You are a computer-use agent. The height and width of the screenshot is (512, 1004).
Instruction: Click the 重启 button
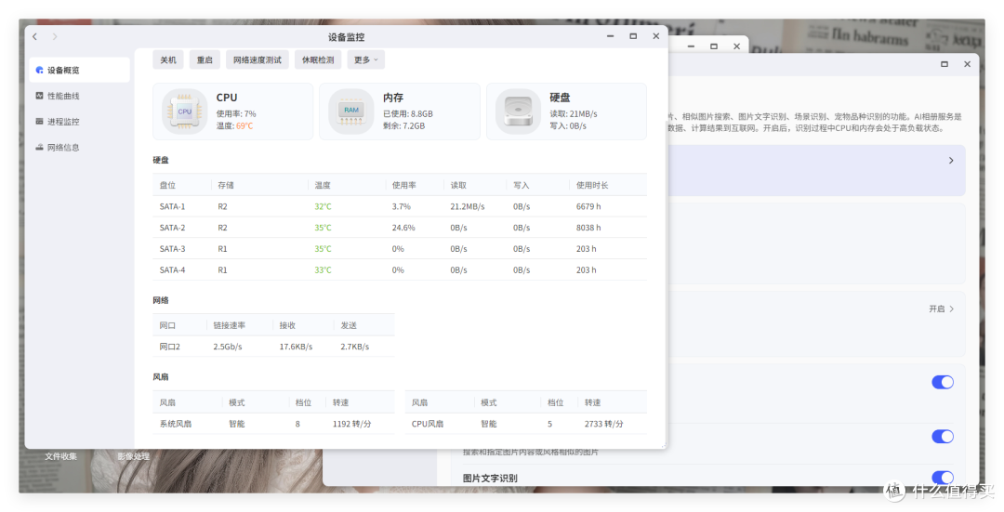[x=205, y=59]
